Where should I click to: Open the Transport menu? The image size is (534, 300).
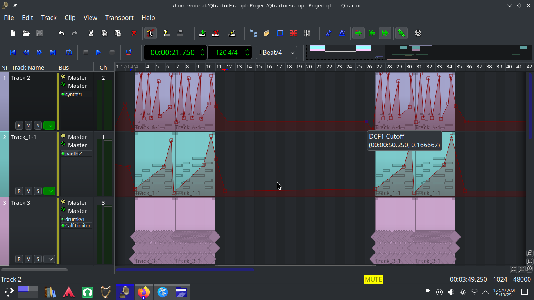(x=119, y=18)
